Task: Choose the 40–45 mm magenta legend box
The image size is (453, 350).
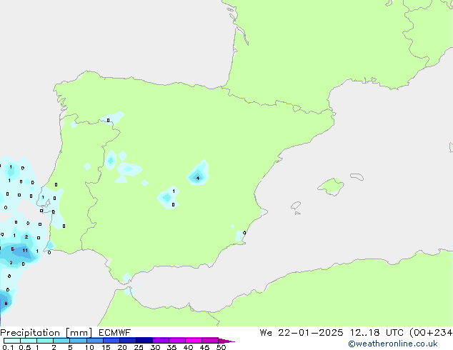Action: click(194, 341)
